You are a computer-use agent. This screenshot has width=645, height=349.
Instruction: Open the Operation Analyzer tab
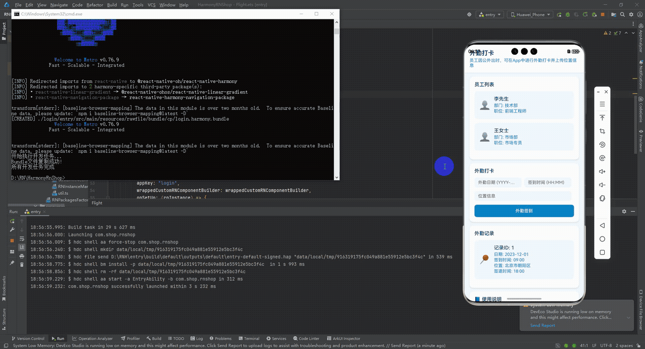tap(92, 338)
